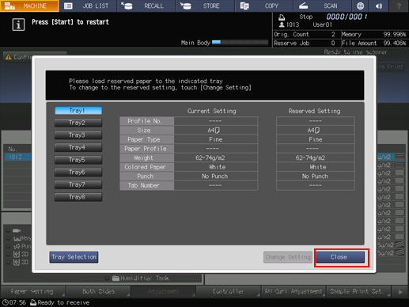
Task: Click the Memory 99.996% value
Action: (x=395, y=34)
